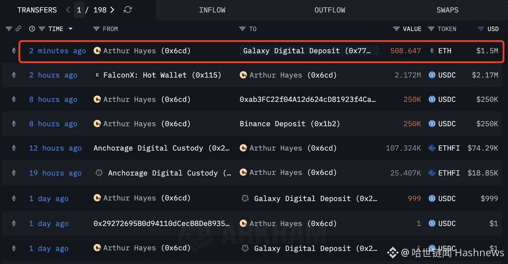
Task: Switch to the INFLOW tab
Action: coord(212,10)
